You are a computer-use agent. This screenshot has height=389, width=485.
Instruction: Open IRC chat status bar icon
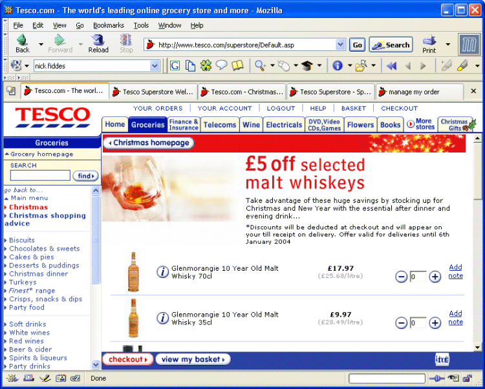pos(75,378)
